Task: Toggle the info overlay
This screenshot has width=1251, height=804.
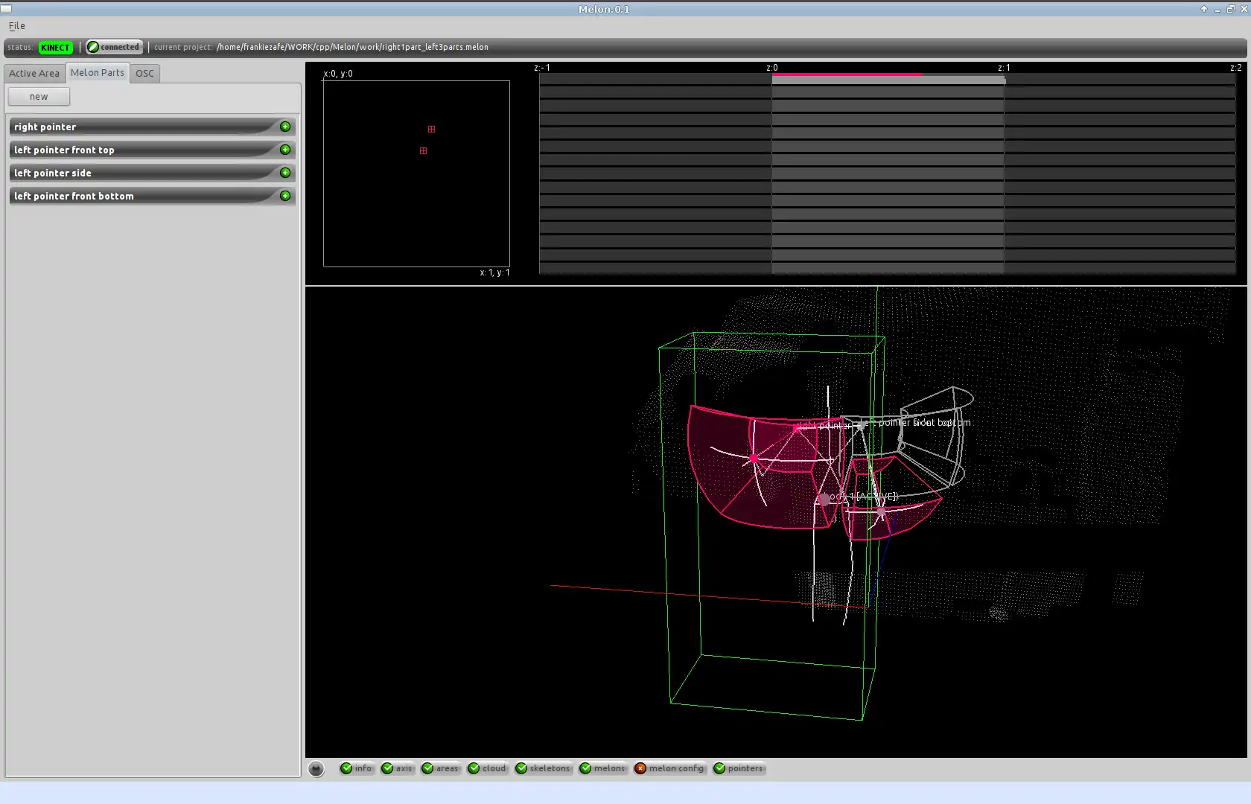Action: (356, 768)
